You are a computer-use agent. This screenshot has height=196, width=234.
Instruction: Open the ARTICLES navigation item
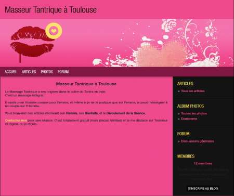29,72
